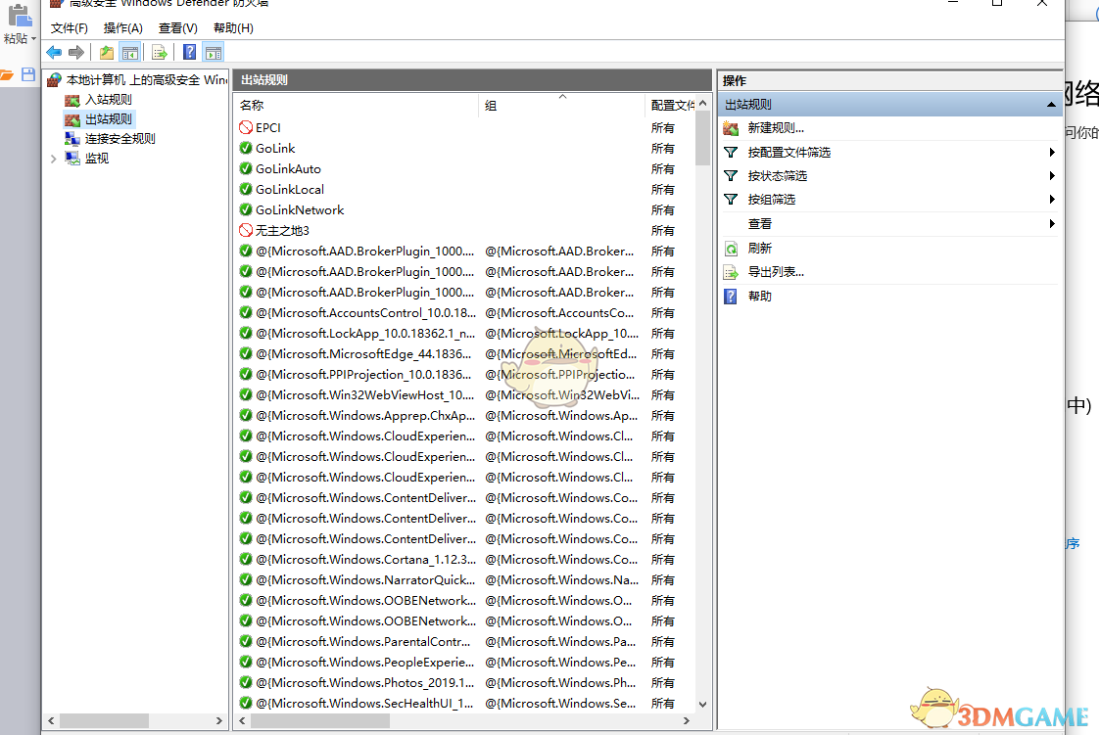1099x735 pixels.
Task: Click the 导出列表 icon in actions pane
Action: [x=731, y=272]
